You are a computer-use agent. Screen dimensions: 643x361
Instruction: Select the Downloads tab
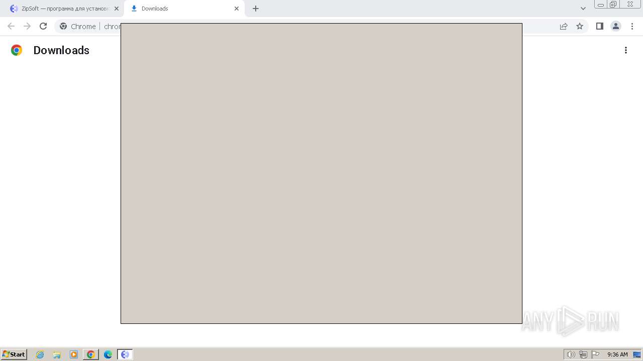coord(183,9)
